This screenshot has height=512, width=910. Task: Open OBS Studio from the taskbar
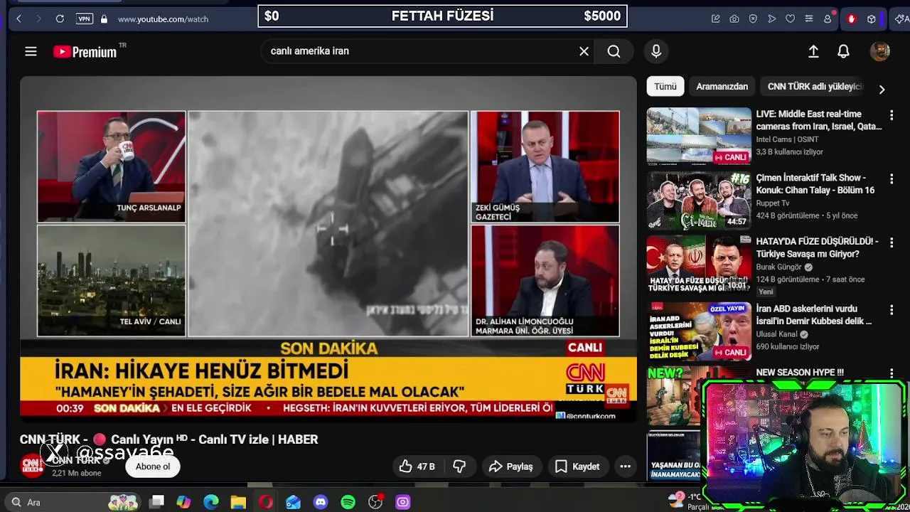click(x=375, y=502)
